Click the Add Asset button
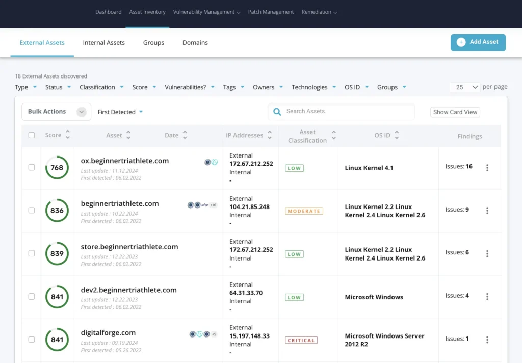The height and width of the screenshot is (363, 522). (478, 42)
